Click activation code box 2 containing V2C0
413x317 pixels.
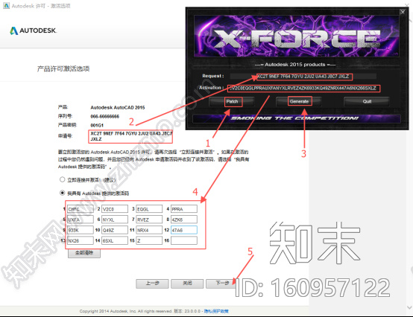click(x=115, y=209)
